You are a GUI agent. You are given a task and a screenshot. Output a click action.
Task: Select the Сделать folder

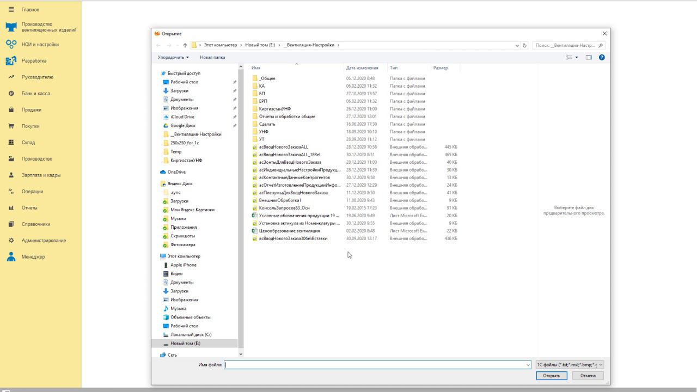(x=267, y=124)
